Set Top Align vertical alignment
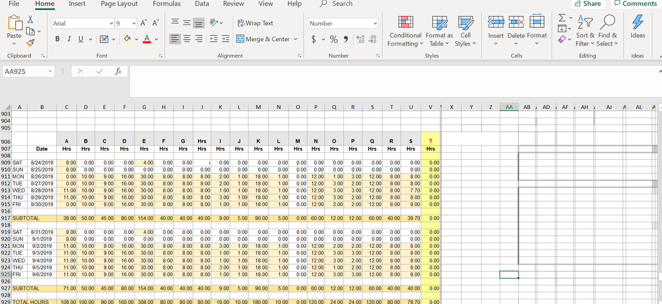Screen dimensions: 662x304 (175, 22)
